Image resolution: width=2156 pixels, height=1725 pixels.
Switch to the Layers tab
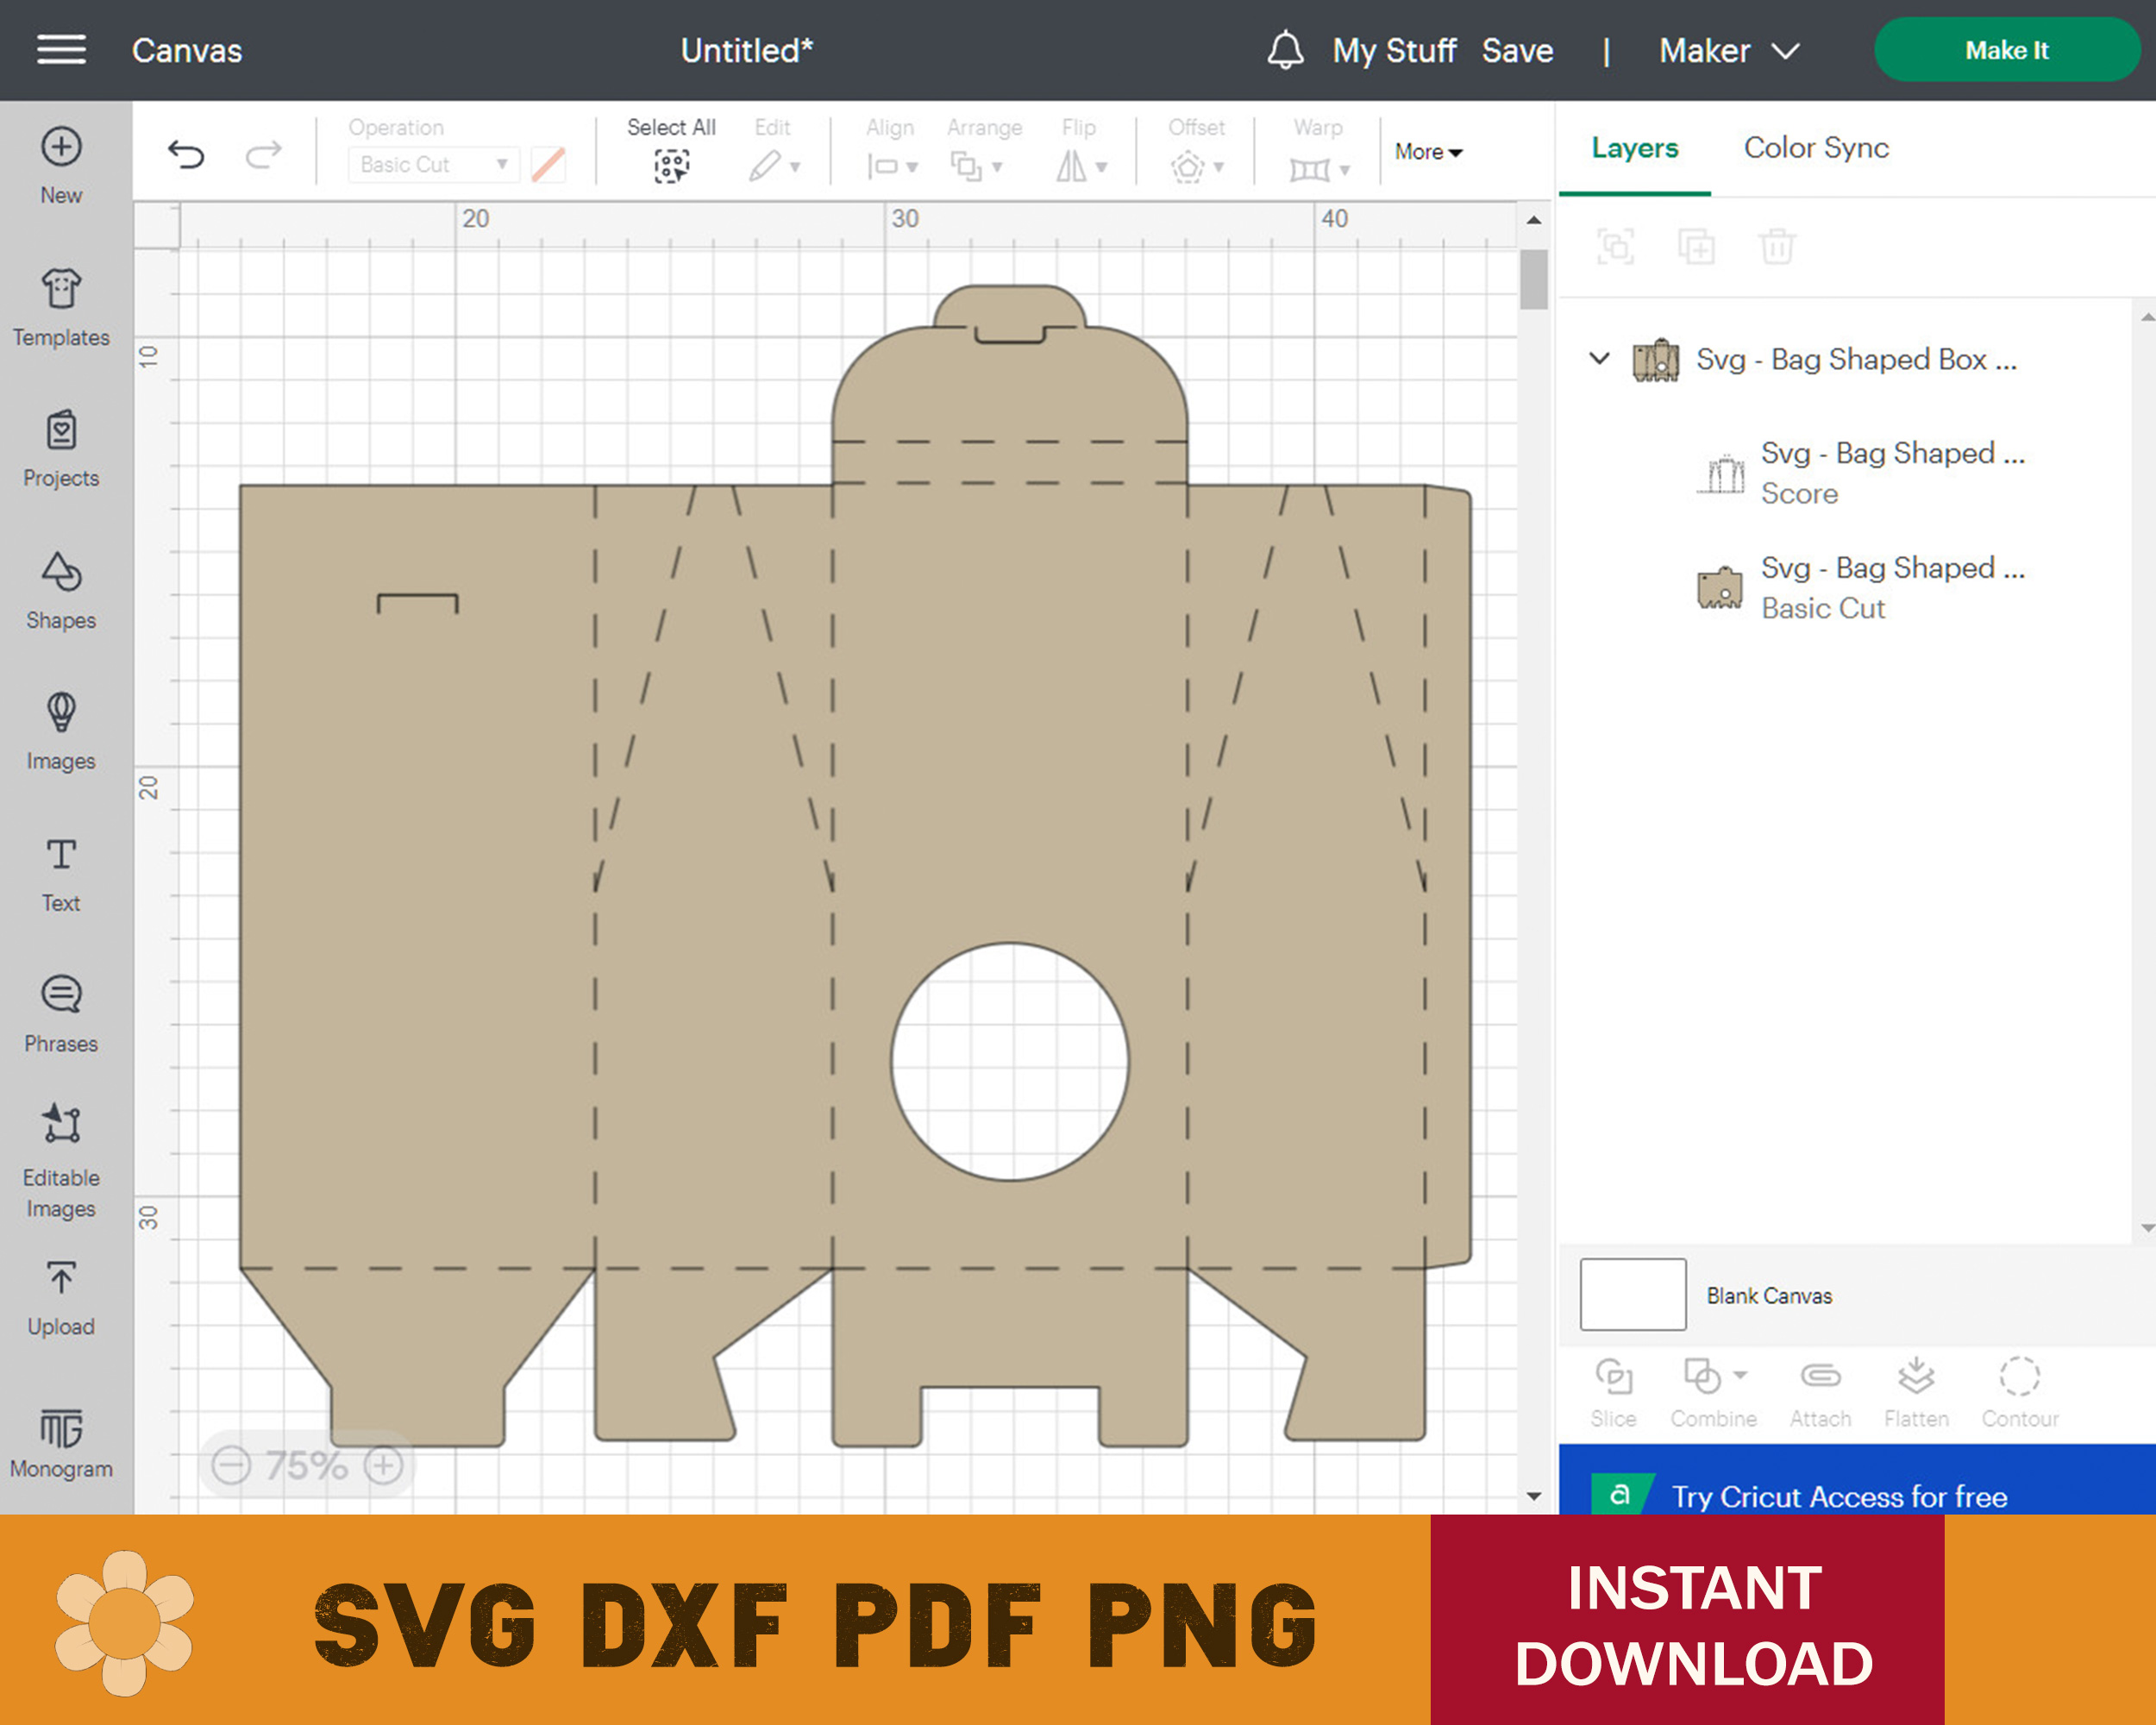[x=1634, y=148]
